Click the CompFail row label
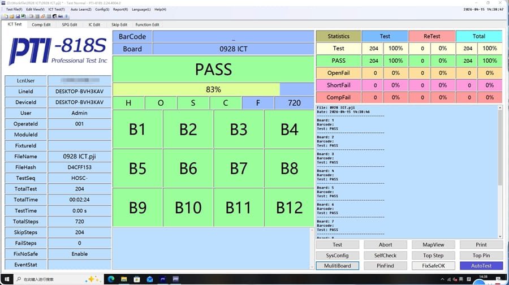 pos(339,97)
